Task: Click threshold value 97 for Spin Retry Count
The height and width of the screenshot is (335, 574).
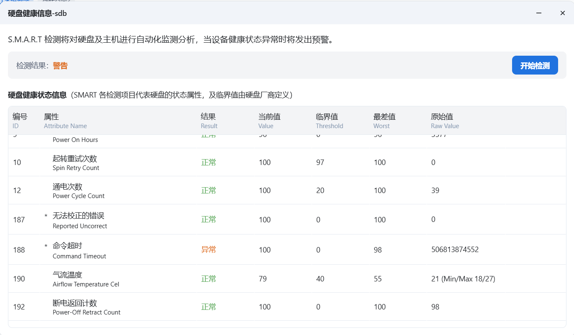Action: point(320,162)
